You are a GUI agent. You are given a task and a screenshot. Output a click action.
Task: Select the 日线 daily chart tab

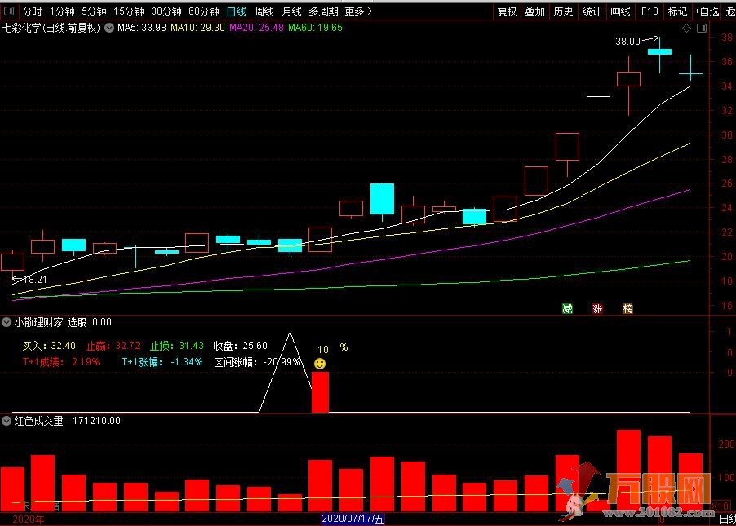click(x=236, y=11)
